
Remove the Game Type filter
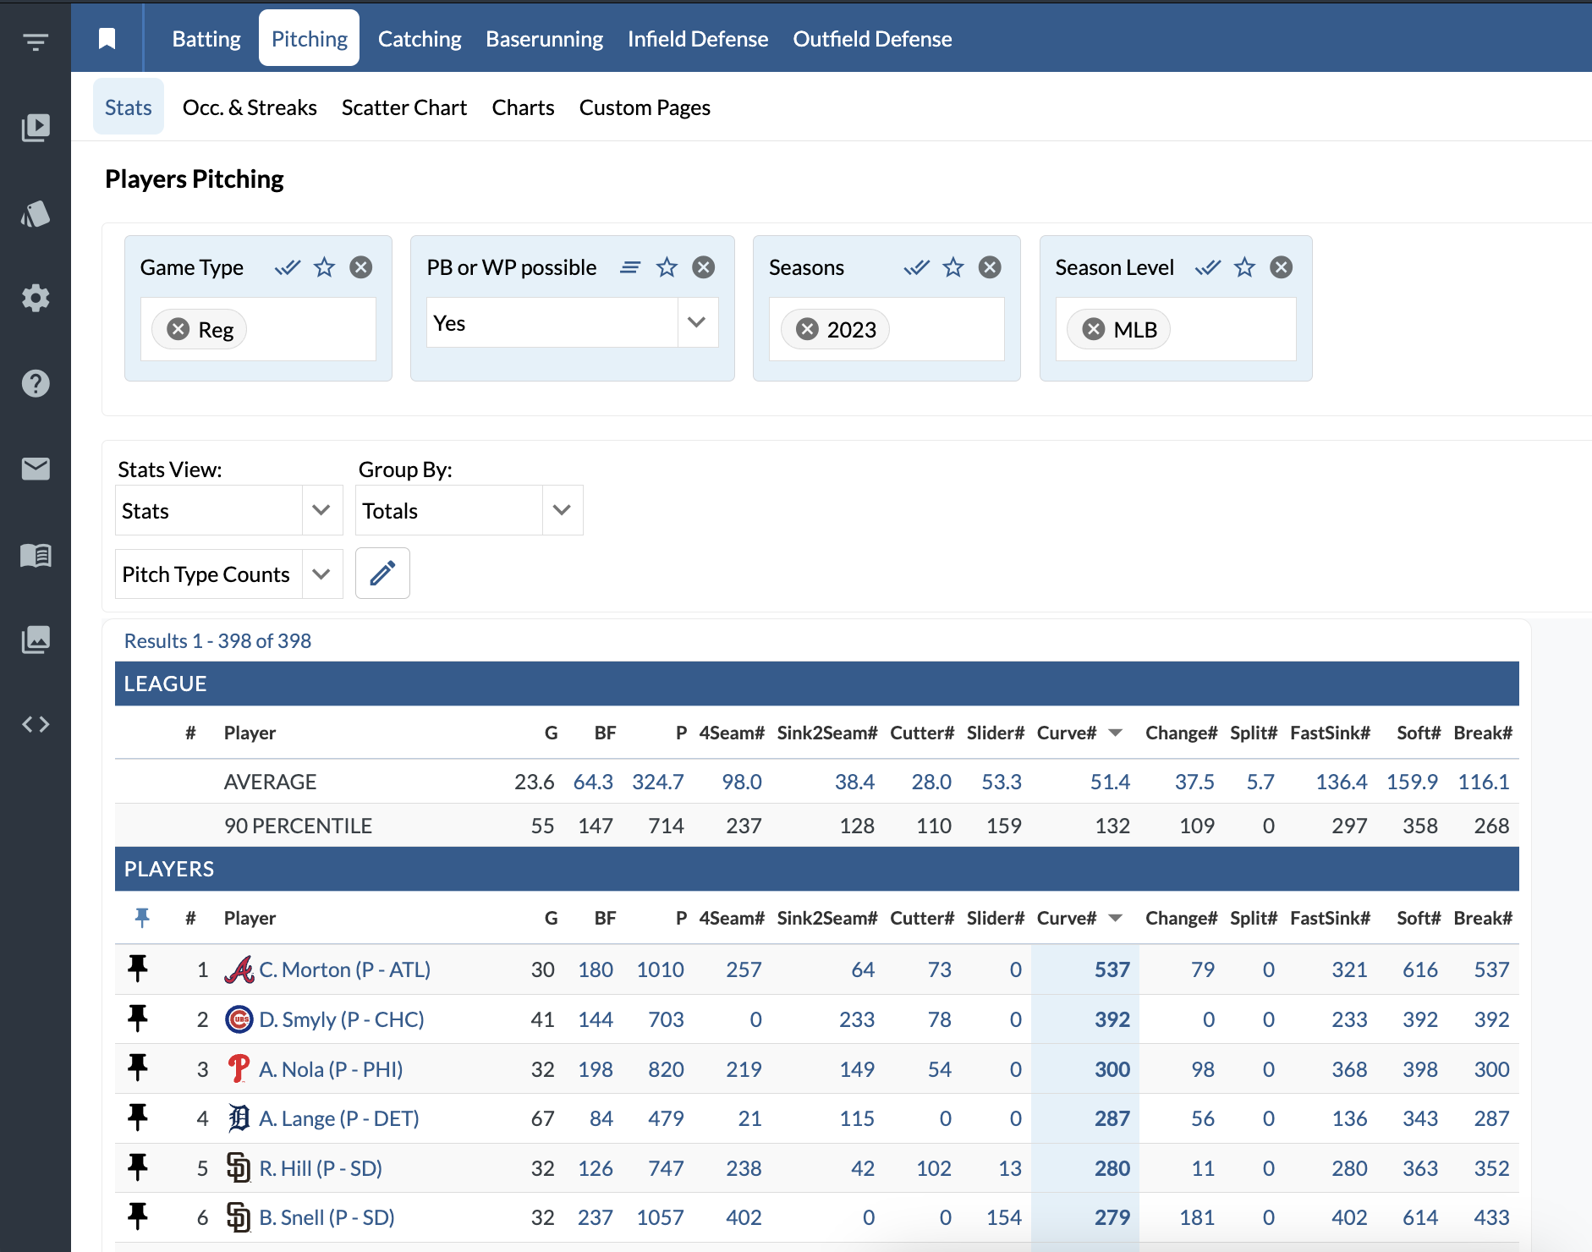pyautogui.click(x=361, y=267)
